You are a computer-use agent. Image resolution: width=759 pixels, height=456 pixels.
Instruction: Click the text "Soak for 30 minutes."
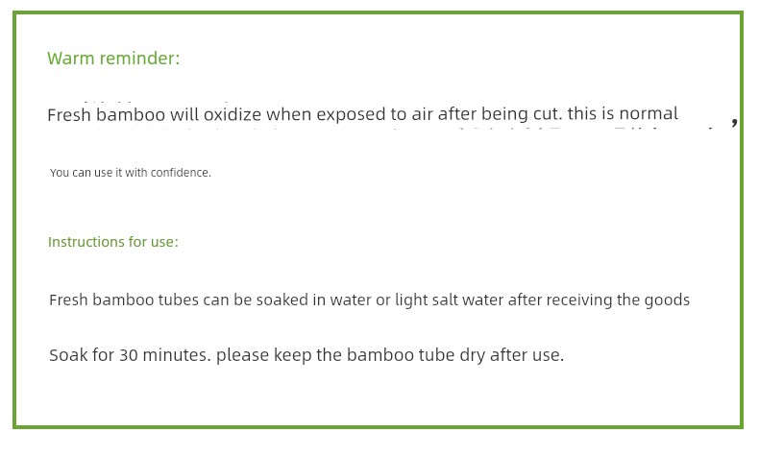130,355
